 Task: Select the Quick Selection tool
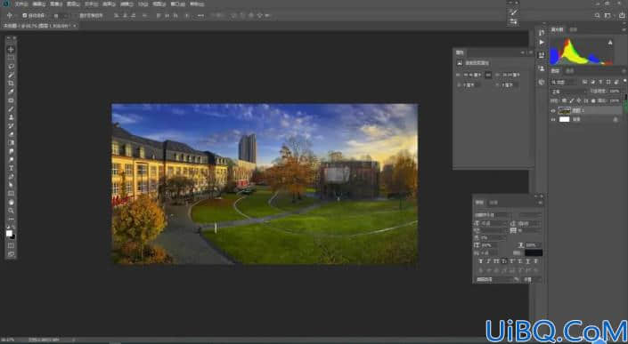click(x=11, y=75)
